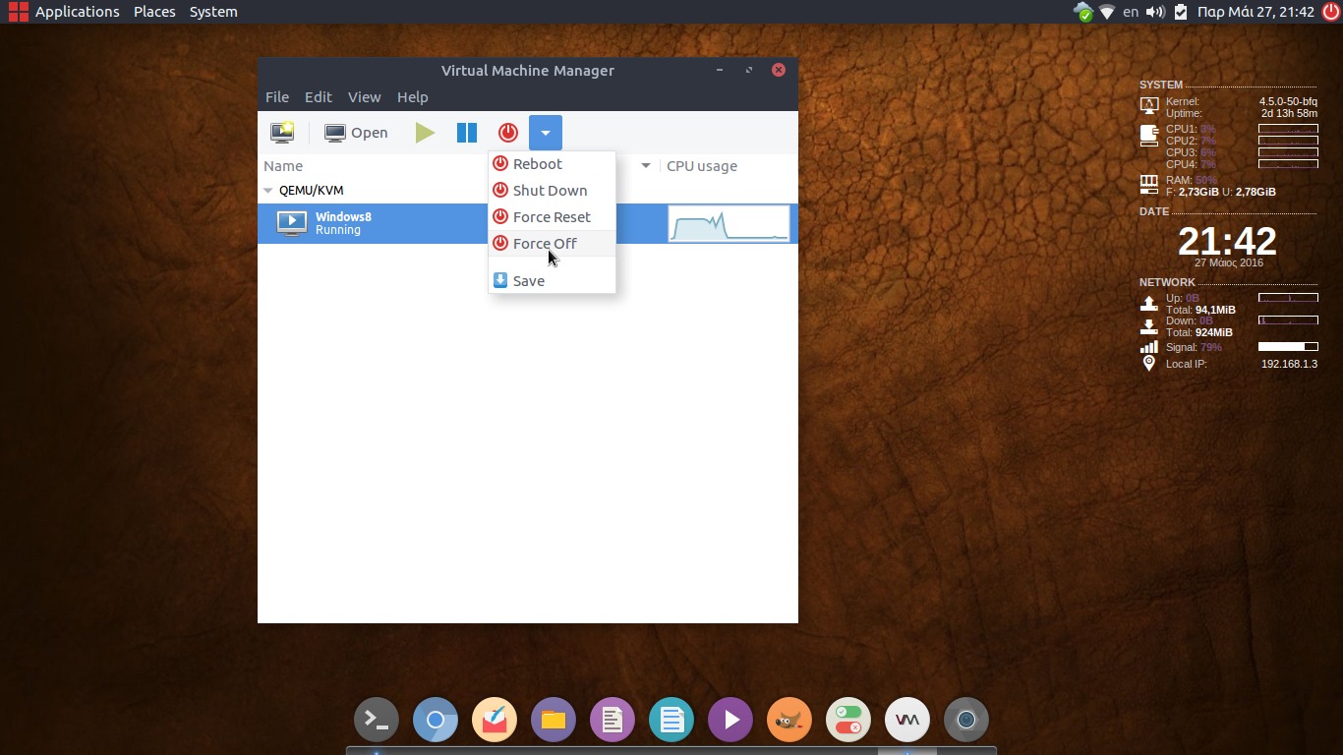Toggle the shutdown options dropdown arrow
Viewport: 1343px width, 755px height.
(x=545, y=133)
